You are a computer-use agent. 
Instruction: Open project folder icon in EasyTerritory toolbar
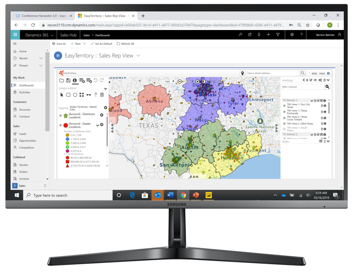point(62,80)
